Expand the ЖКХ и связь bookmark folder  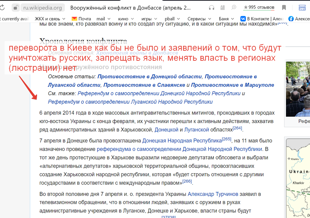(50, 19)
